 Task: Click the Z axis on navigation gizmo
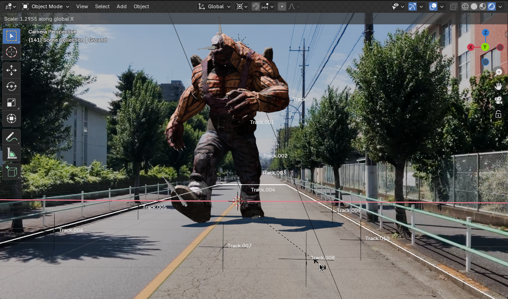pyautogui.click(x=485, y=33)
